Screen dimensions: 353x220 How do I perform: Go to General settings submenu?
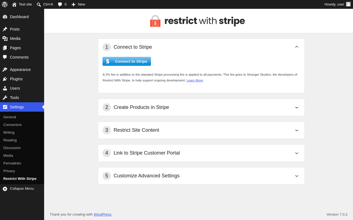point(10,117)
